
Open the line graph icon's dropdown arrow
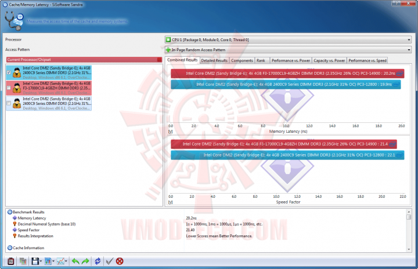click(66, 261)
